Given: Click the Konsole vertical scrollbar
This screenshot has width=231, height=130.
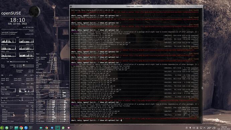Looking at the screenshot, I should tap(202, 66).
